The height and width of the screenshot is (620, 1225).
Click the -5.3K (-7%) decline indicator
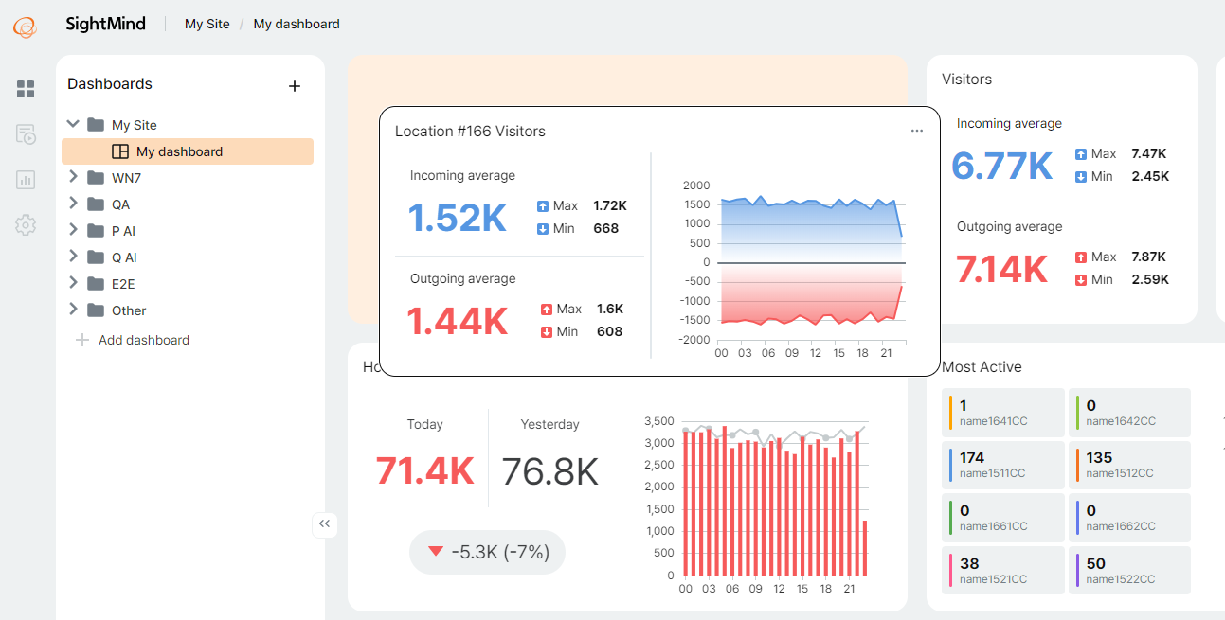click(x=487, y=551)
